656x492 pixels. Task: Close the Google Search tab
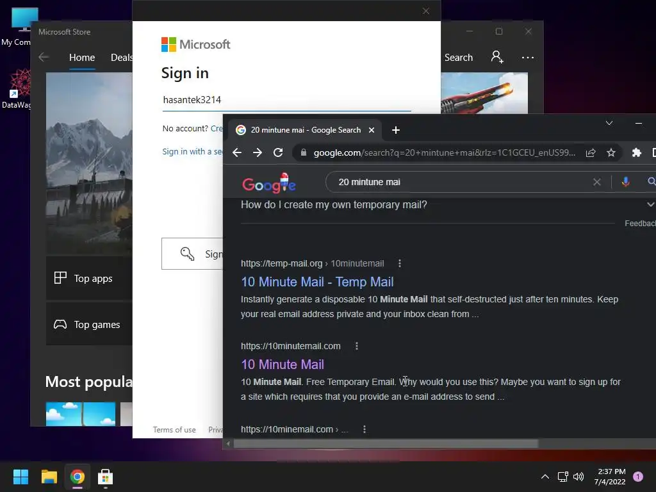(x=372, y=130)
